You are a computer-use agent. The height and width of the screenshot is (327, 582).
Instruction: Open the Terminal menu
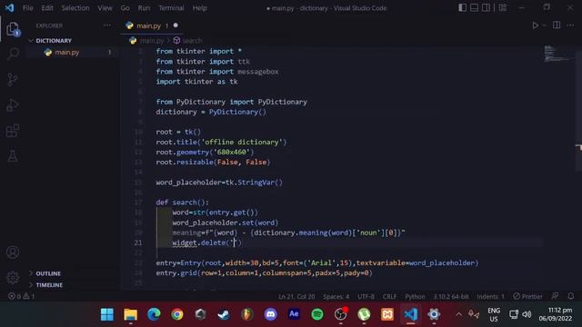[x=171, y=8]
